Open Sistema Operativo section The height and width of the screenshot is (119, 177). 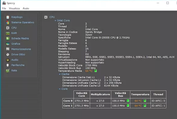pos(23,22)
